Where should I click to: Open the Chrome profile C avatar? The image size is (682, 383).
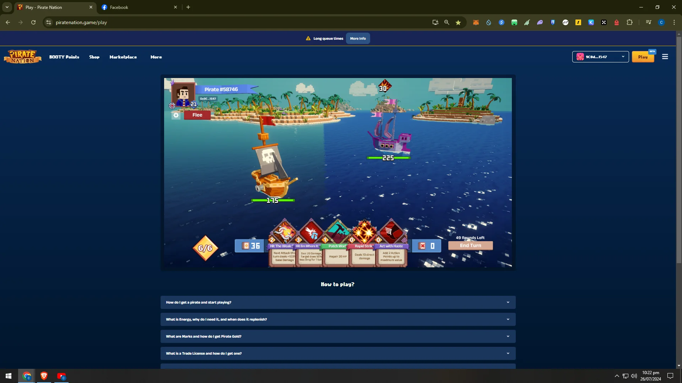click(661, 22)
